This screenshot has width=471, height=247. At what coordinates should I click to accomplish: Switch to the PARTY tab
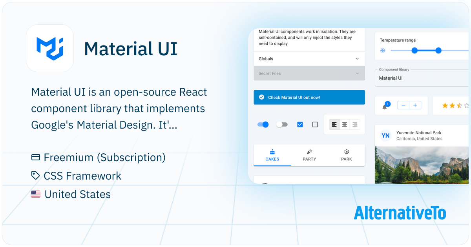coord(309,155)
